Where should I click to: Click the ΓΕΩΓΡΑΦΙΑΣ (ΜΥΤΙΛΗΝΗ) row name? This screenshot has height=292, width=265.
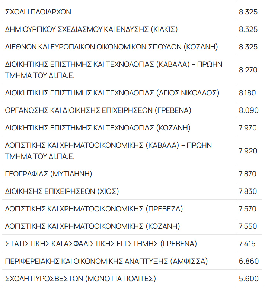point(49,174)
